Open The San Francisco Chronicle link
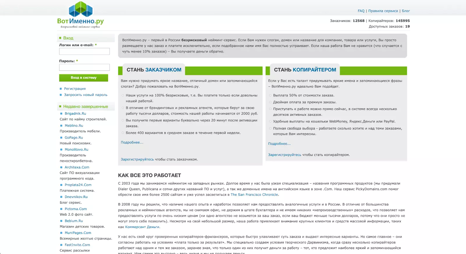Screen dimensions: 466x254 (x=254, y=195)
